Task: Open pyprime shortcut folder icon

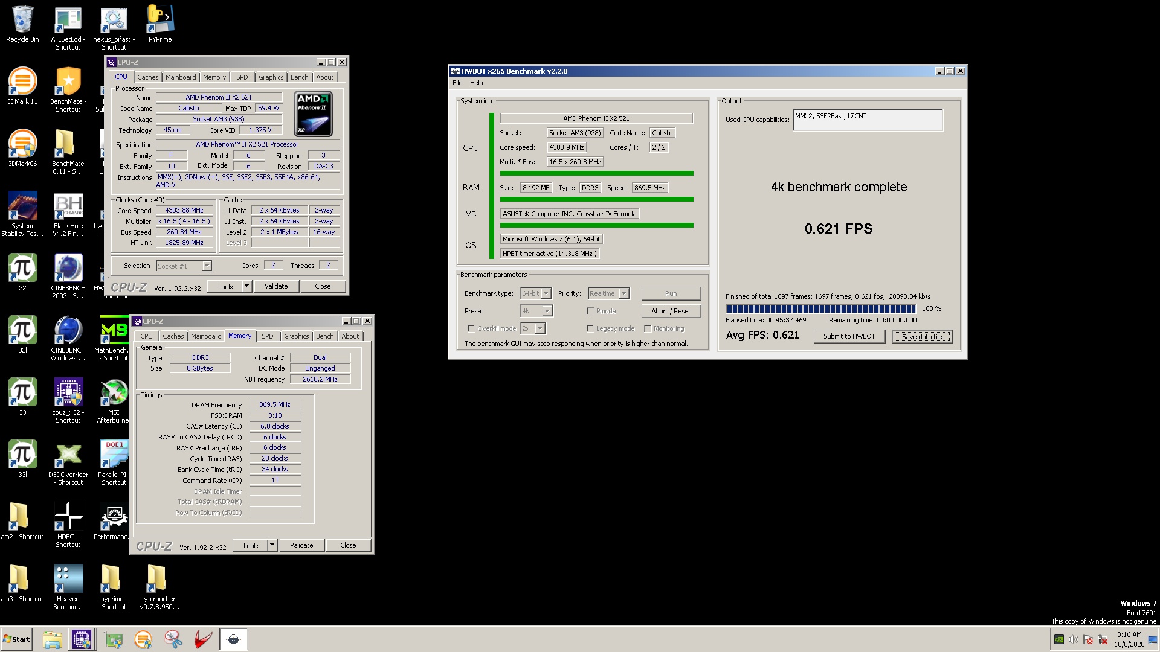Action: tap(114, 587)
